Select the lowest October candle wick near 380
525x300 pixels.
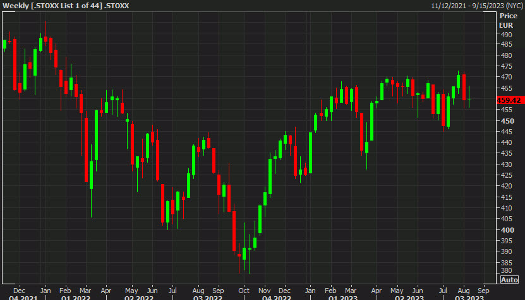[250, 254]
